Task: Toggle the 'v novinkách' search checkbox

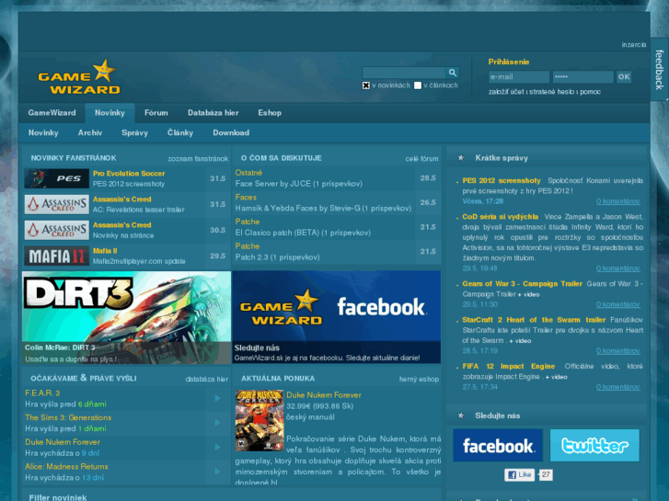Action: coord(366,85)
